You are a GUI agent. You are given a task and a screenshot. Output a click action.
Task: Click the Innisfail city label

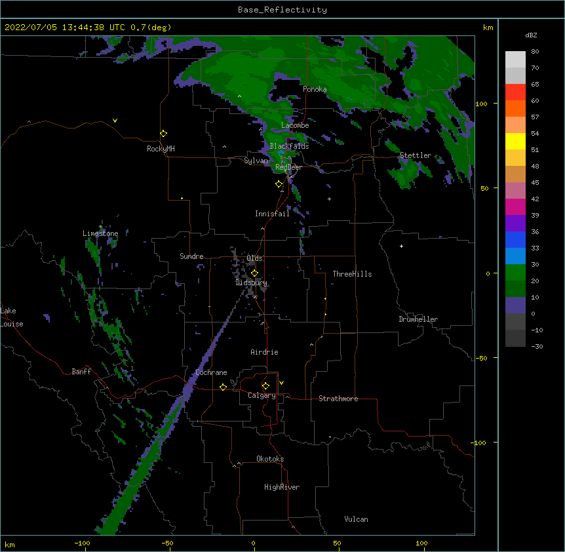tap(272, 214)
